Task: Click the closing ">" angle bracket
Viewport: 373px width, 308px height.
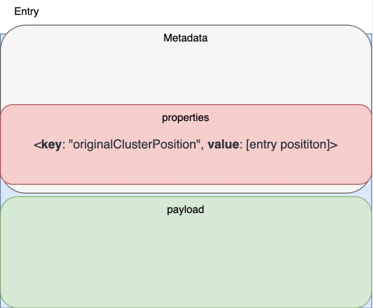Action: [333, 145]
